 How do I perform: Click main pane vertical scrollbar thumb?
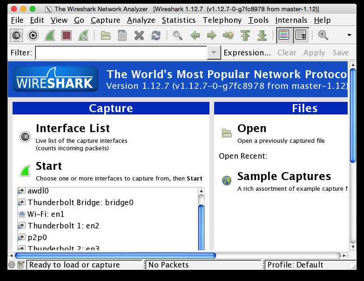353,115
